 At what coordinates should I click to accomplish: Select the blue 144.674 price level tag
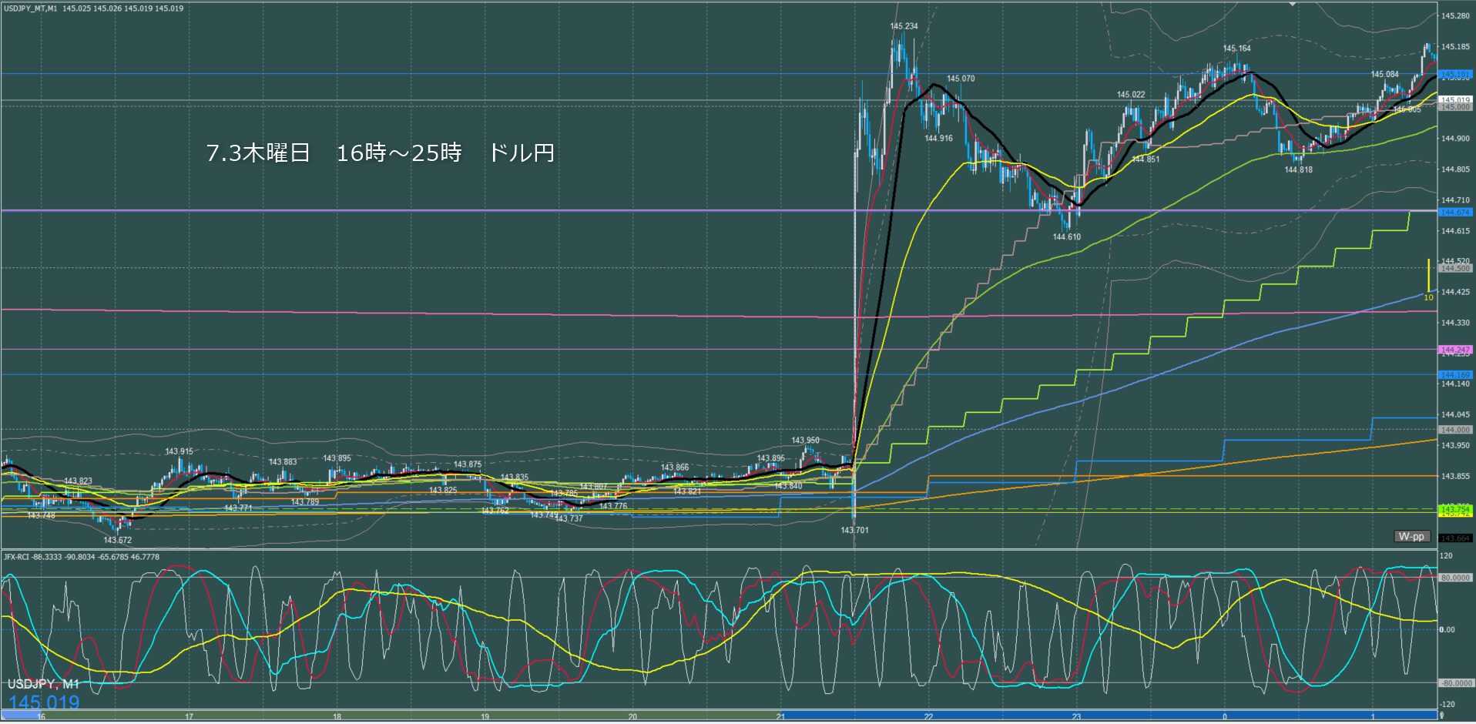(1455, 212)
